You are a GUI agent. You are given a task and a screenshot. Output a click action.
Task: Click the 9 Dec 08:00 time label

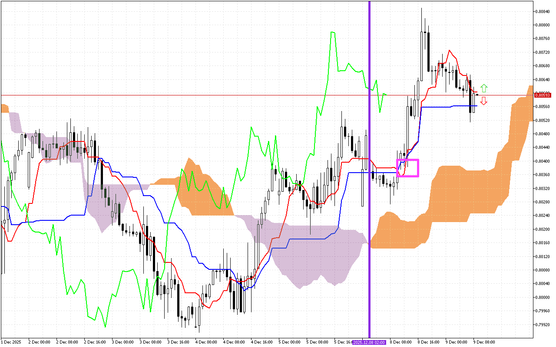484,342
